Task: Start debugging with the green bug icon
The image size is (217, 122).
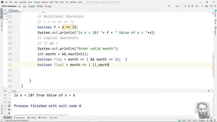Action: (189, 6)
